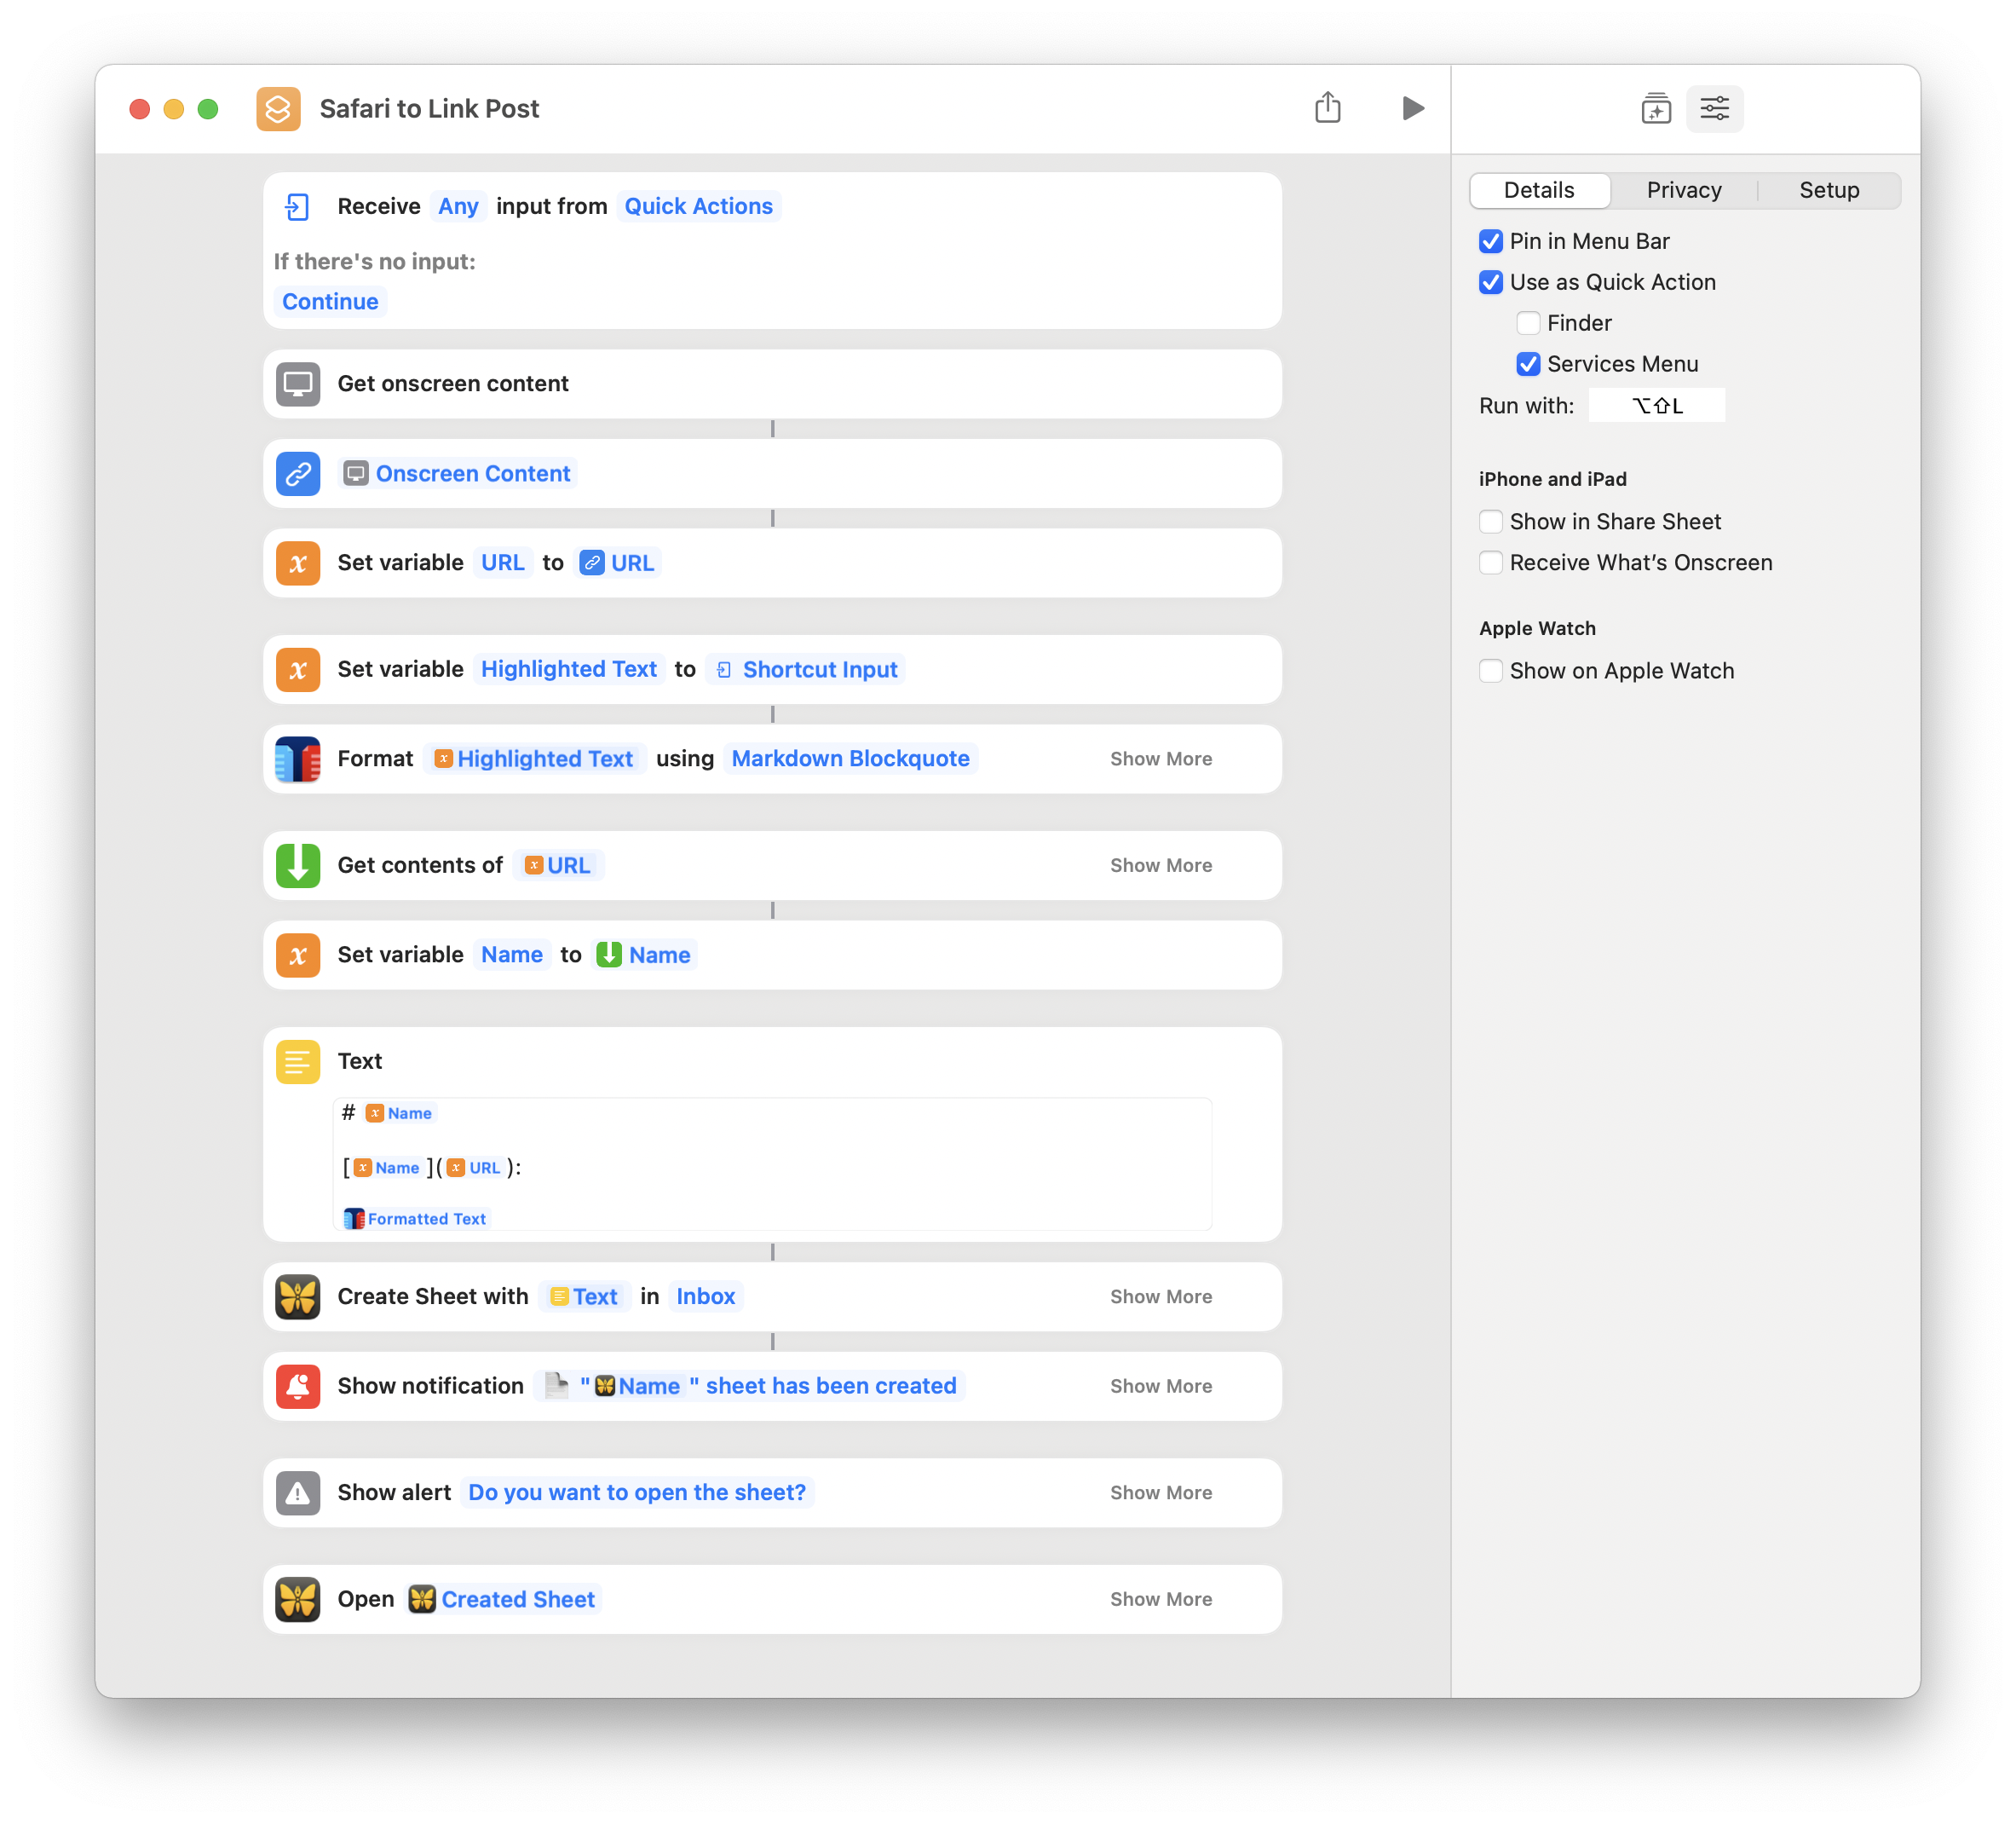
Task: Toggle Use as Quick Action checkbox
Action: 1491,282
